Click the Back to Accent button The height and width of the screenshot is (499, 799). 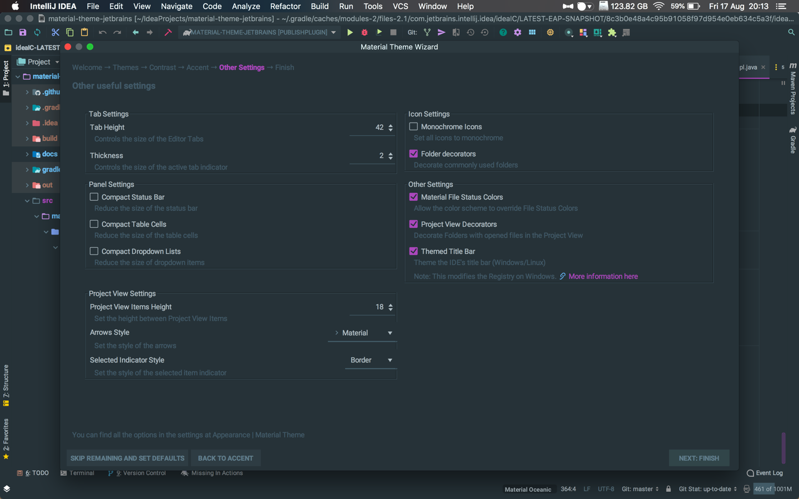(x=225, y=458)
